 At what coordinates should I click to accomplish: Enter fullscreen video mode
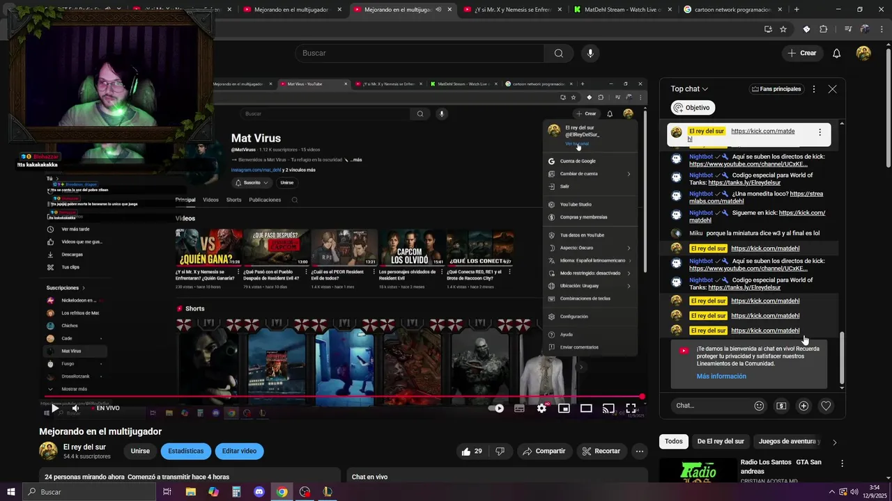(x=631, y=408)
